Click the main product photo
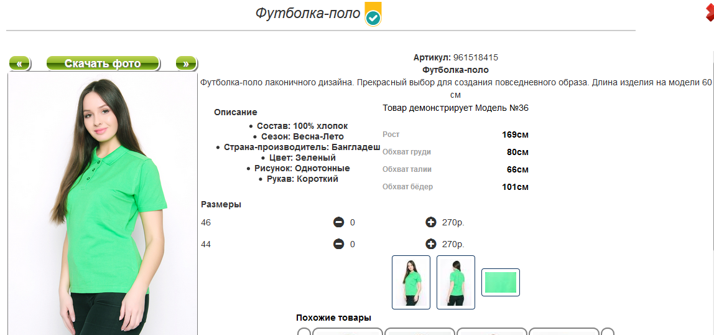The image size is (714, 335). (x=103, y=204)
